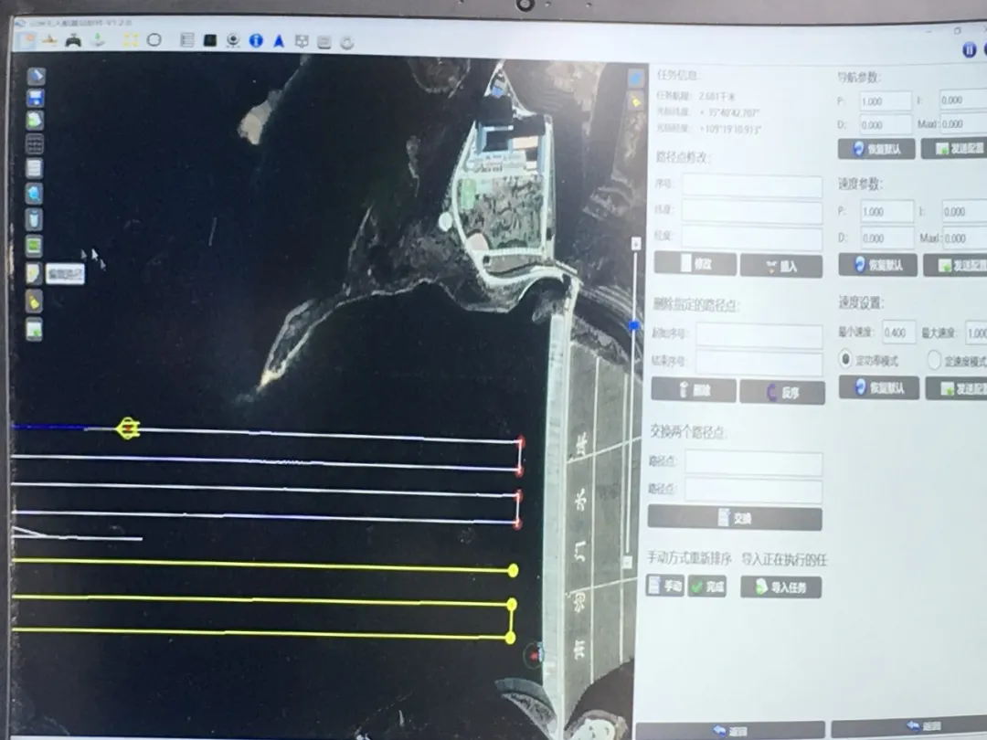The height and width of the screenshot is (740, 987).
Task: Click the minus button on map zoom slider
Action: tap(628, 562)
